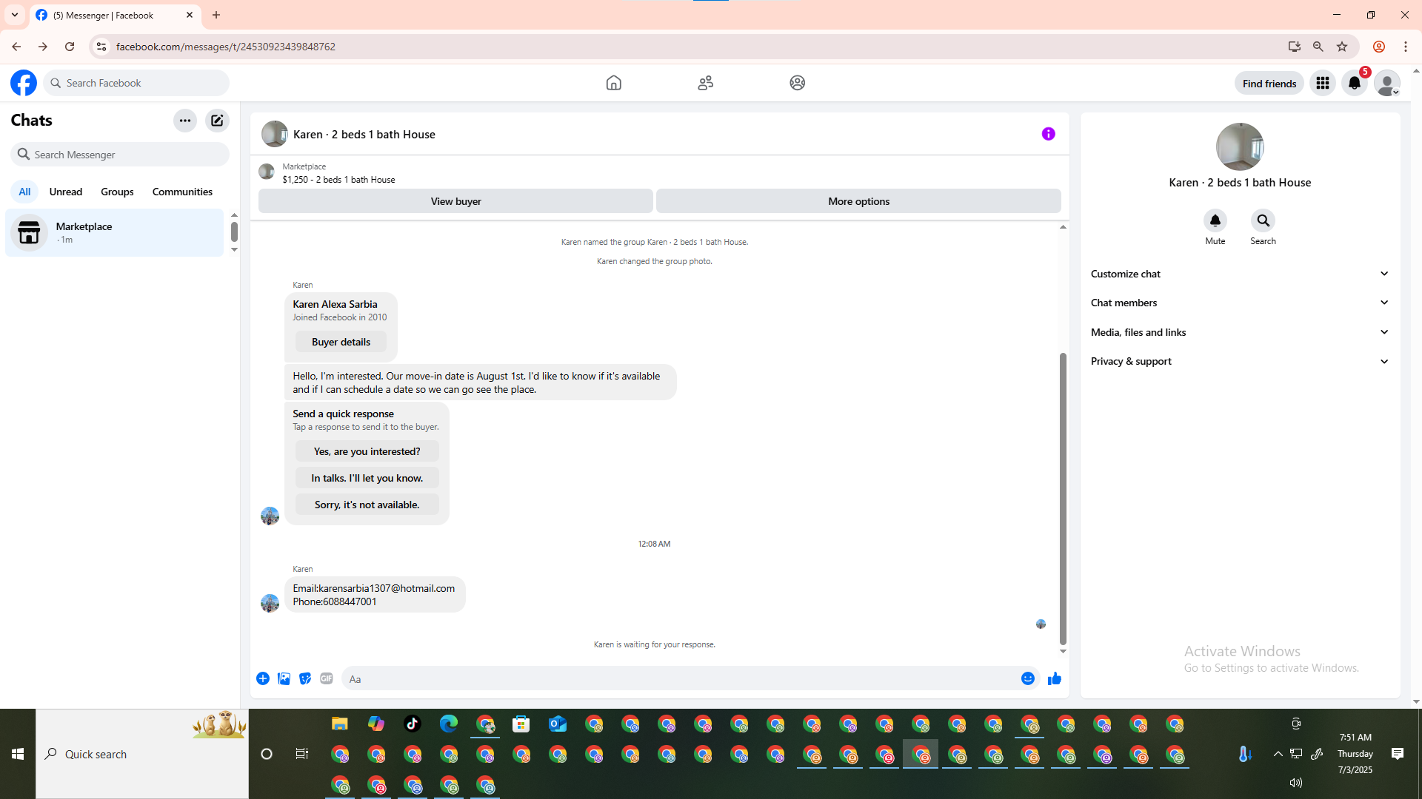The width and height of the screenshot is (1422, 799).
Task: Toggle conversation information panel
Action: coord(1048,134)
